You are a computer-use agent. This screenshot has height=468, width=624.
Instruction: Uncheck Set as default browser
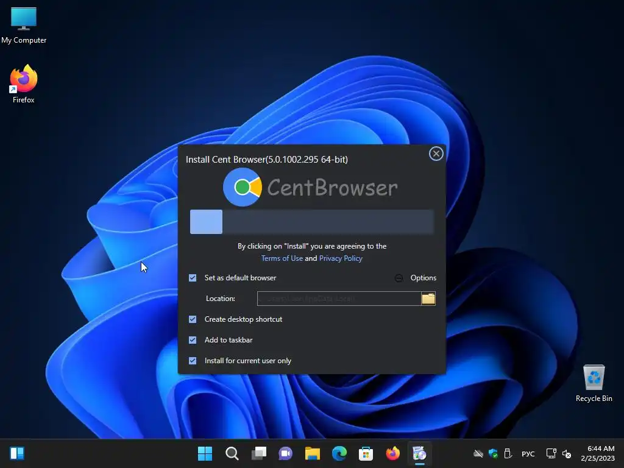(193, 278)
